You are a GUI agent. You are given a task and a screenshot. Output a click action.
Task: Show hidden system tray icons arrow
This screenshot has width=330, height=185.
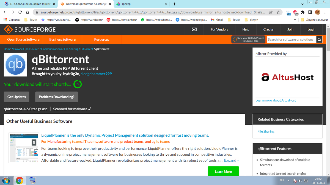[289, 180]
